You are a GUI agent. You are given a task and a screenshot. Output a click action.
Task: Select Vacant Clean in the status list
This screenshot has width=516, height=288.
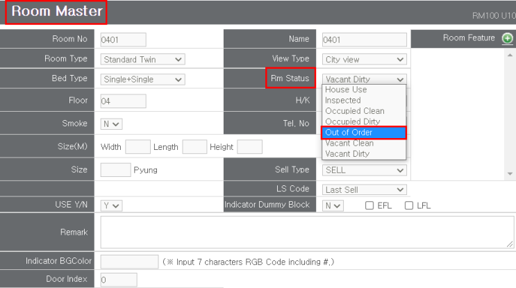364,143
